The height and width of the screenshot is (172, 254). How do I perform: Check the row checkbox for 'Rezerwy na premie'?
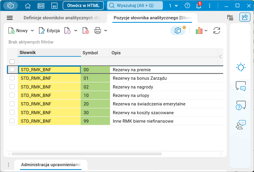click(12, 70)
